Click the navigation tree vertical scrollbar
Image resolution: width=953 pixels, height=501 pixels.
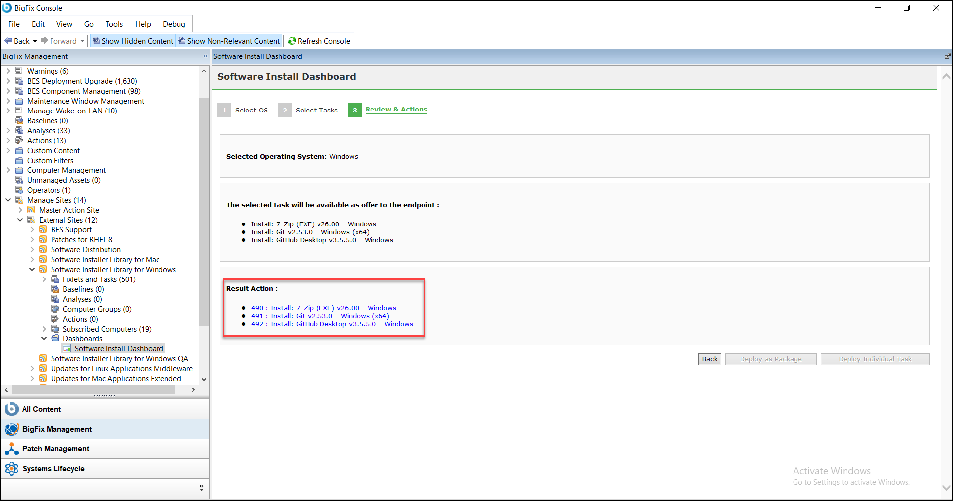coord(204,212)
